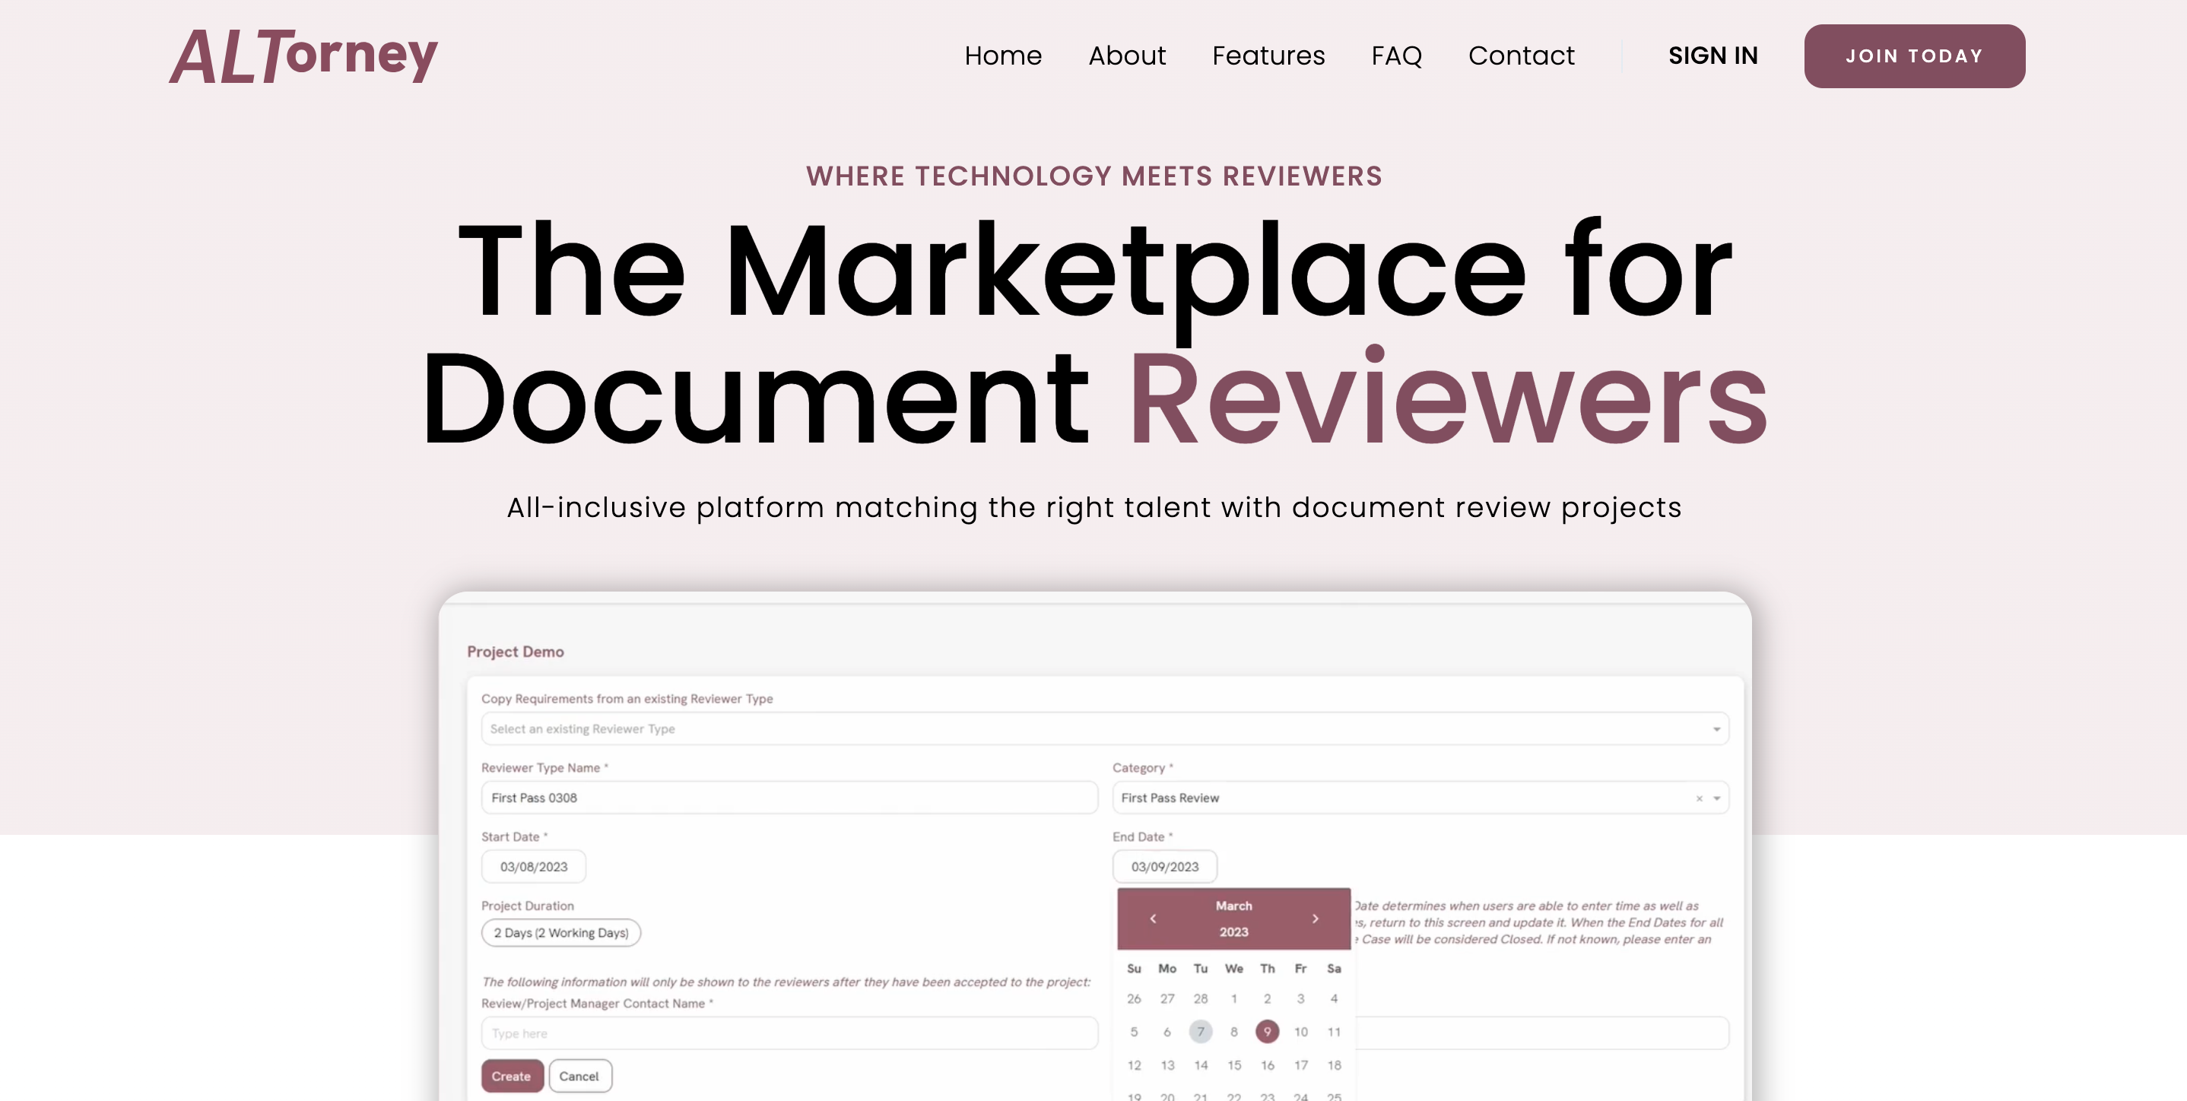The width and height of the screenshot is (2187, 1101).
Task: Click the Reviewer Type Name field
Action: (788, 798)
